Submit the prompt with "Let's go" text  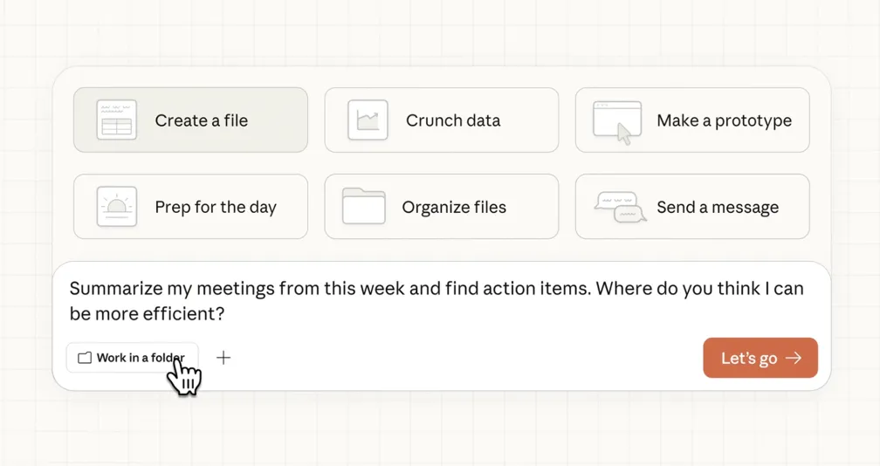click(x=748, y=359)
